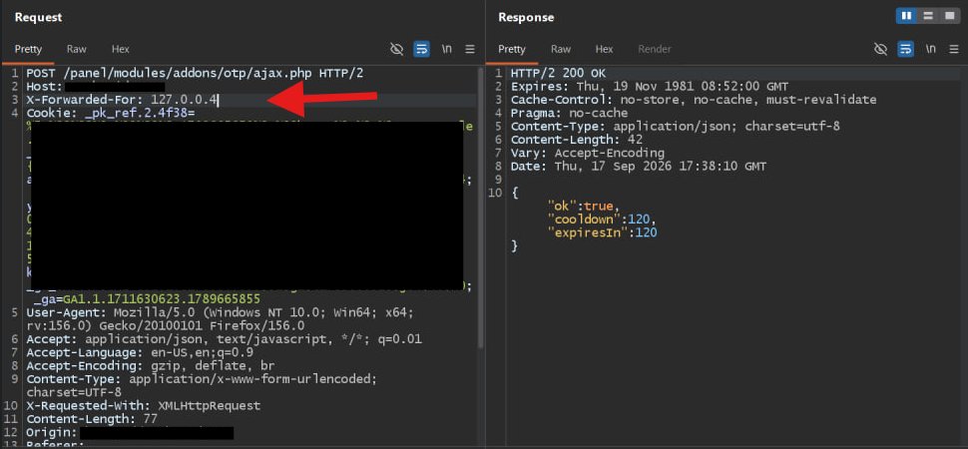The height and width of the screenshot is (449, 968).
Task: Click the Pragma: no-cache response header
Action: point(569,113)
